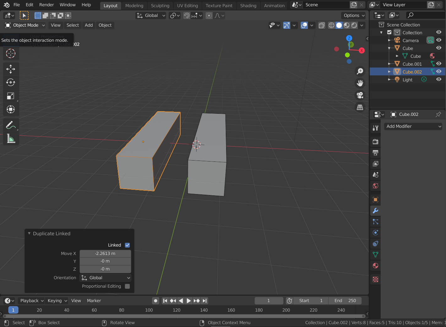Open Output properties tab
The height and width of the screenshot is (327, 446).
[x=375, y=153]
